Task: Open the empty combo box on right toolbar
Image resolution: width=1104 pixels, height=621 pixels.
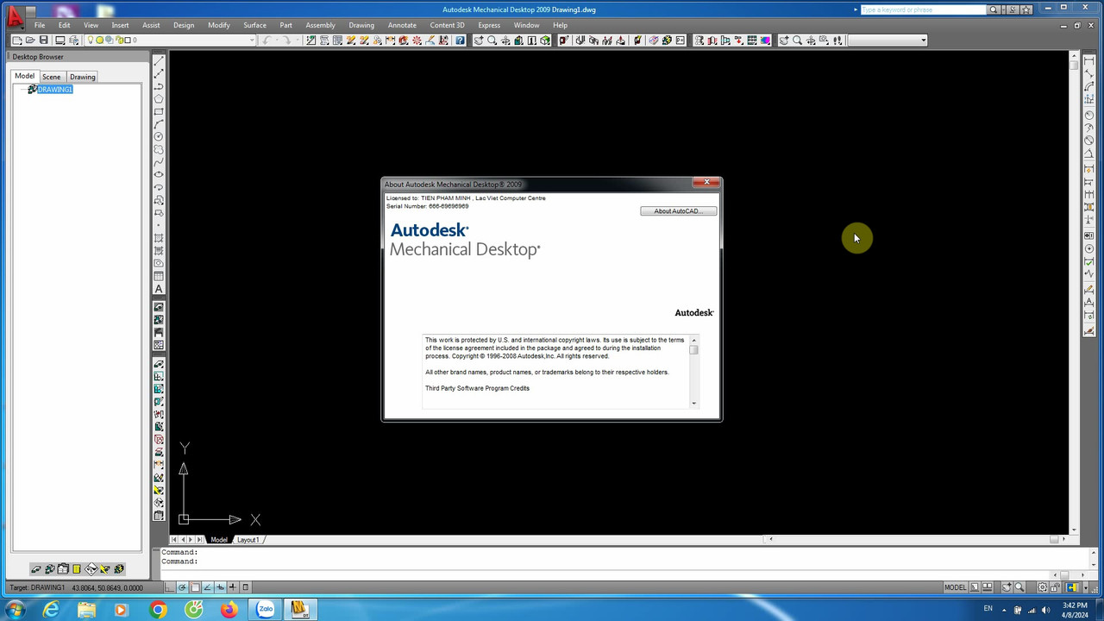Action: tap(888, 41)
